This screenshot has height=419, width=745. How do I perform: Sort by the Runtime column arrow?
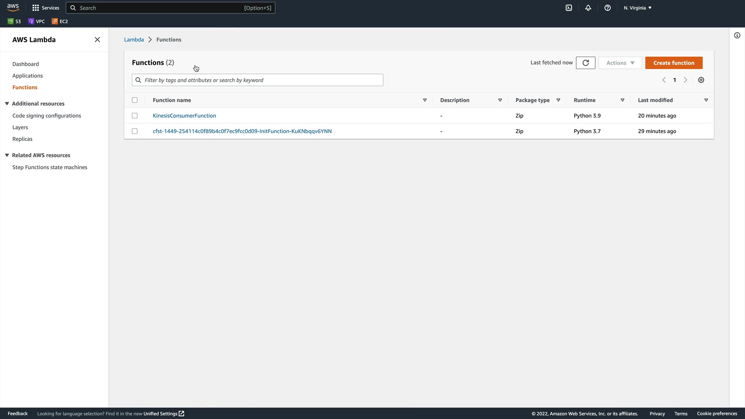(x=622, y=100)
